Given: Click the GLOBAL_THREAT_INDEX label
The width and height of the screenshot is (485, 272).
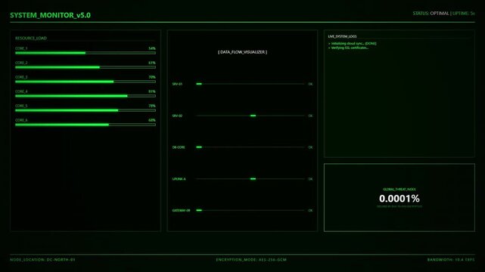Looking at the screenshot, I should click(x=400, y=189).
